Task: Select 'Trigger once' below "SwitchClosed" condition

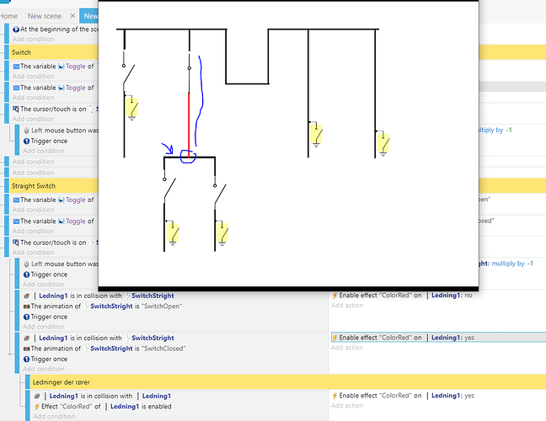Action: [x=45, y=359]
